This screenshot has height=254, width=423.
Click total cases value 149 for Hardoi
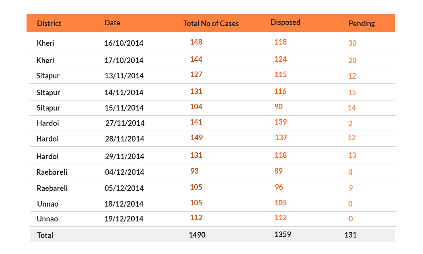[x=196, y=137]
